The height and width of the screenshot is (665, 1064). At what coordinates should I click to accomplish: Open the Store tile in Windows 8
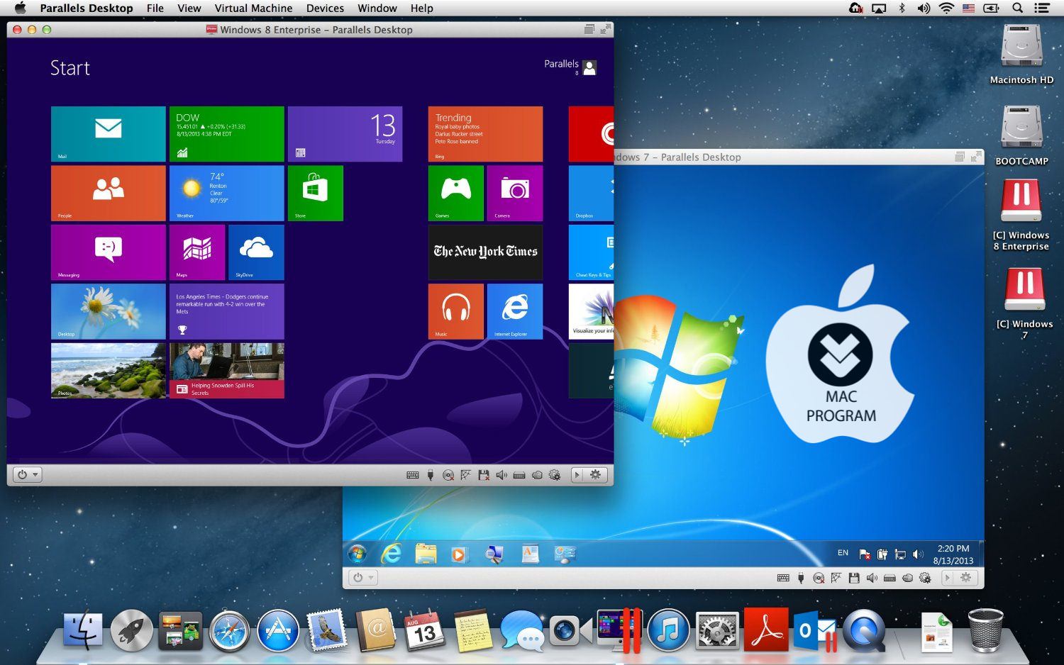point(315,193)
